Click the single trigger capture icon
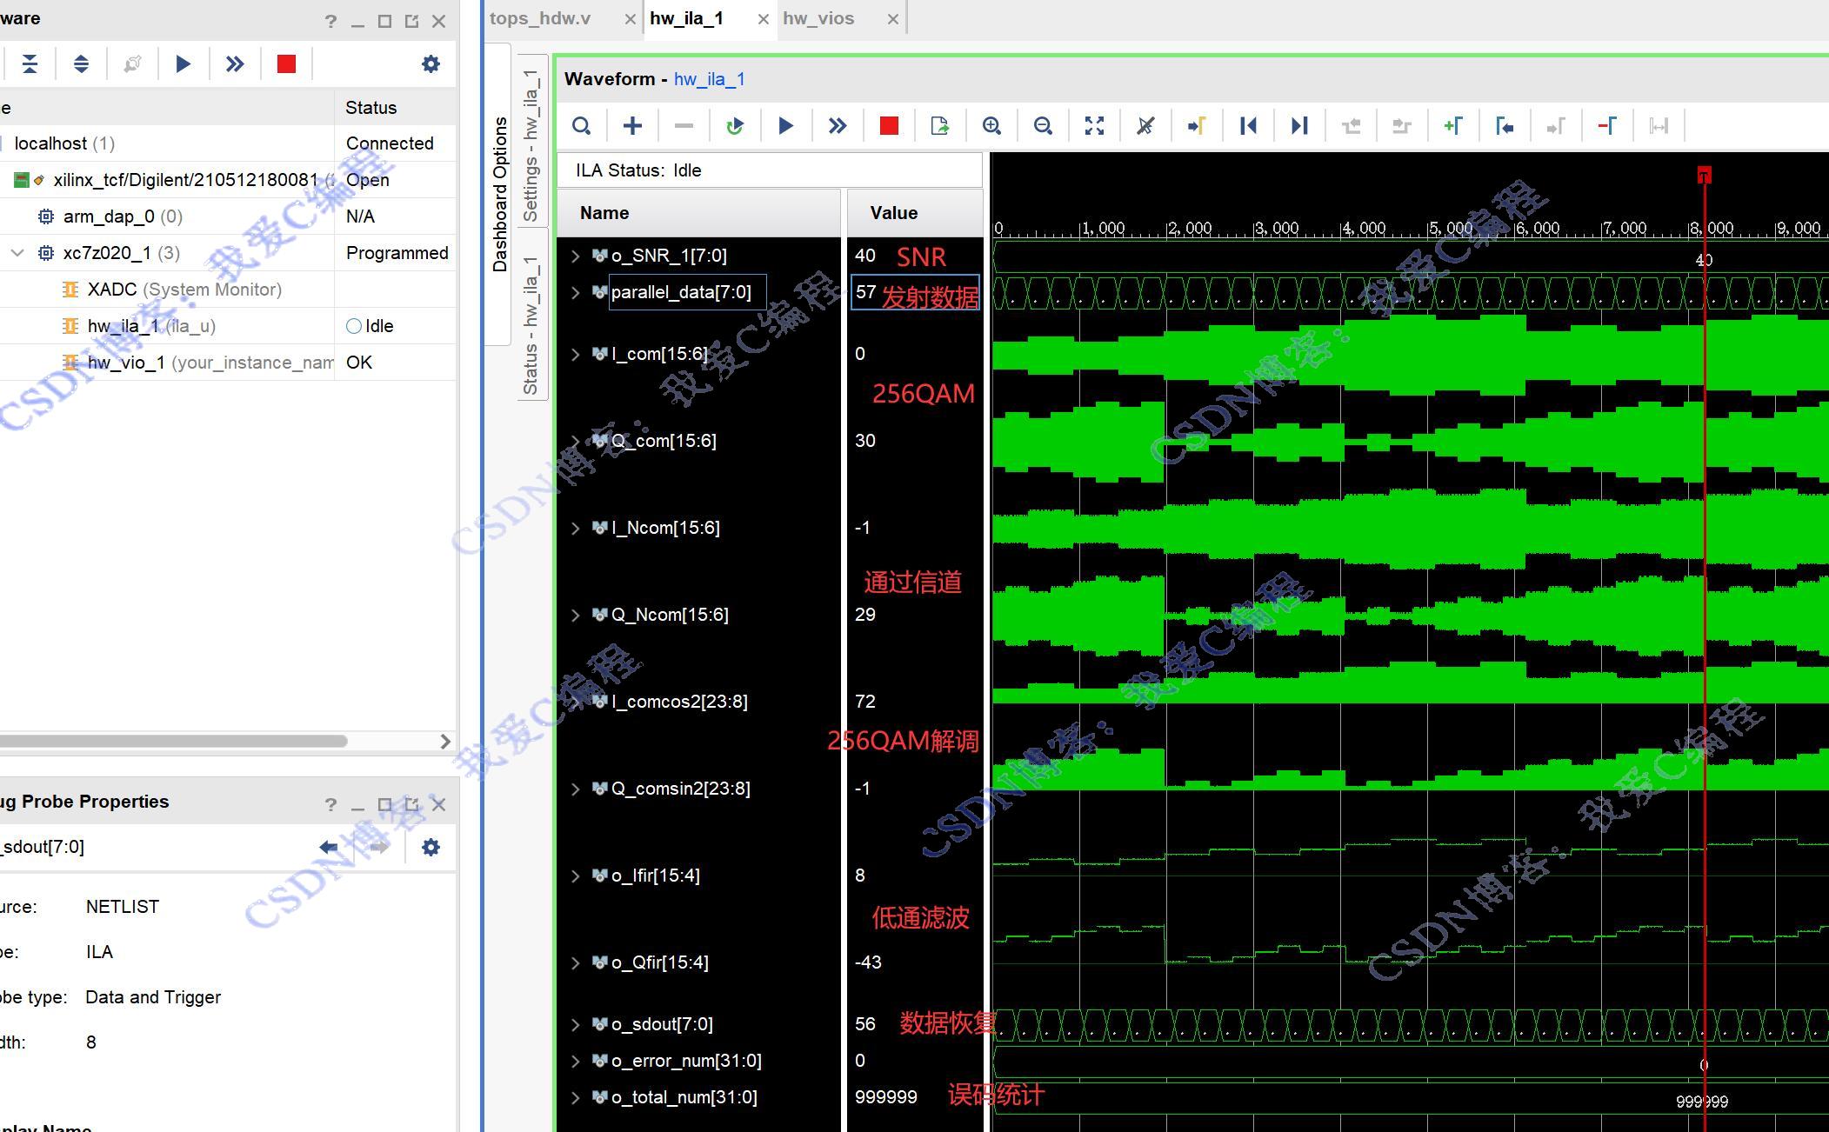Viewport: 1829px width, 1132px height. coord(785,125)
